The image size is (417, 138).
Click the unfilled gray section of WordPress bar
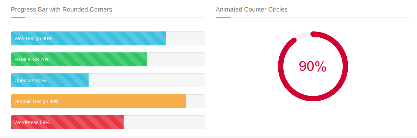click(x=164, y=122)
